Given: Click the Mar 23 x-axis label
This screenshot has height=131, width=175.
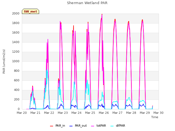Looking at the screenshot, I should click(63, 113).
